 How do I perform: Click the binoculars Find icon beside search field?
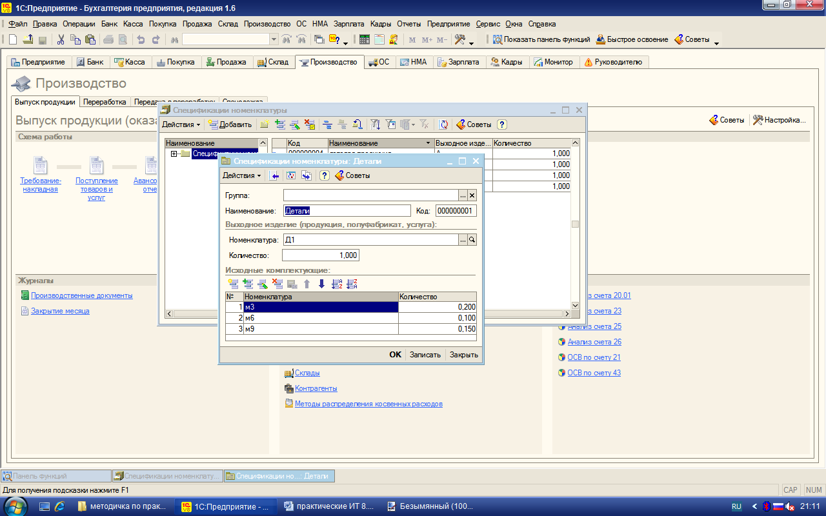pos(174,39)
